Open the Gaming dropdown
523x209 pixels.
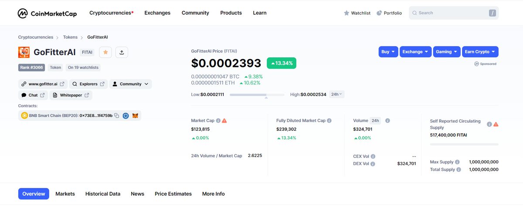tap(447, 52)
